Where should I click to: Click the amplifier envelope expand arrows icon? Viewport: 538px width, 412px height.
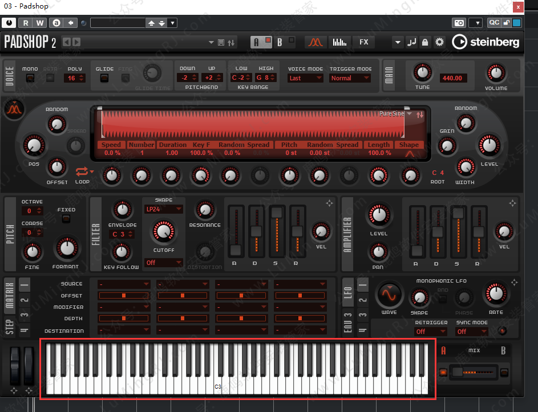click(512, 203)
